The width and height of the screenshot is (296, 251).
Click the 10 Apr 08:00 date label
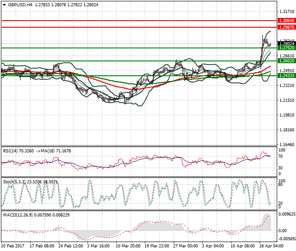point(243,246)
